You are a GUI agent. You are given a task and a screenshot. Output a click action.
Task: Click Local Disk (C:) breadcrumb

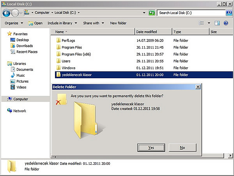65,13
